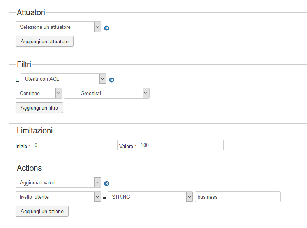Delete the Utenti con ACL filter
This screenshot has width=307, height=228.
click(111, 80)
